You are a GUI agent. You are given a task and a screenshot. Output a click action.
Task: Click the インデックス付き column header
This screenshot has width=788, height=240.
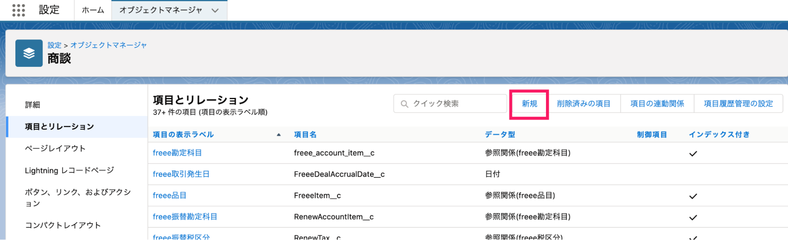(x=719, y=135)
